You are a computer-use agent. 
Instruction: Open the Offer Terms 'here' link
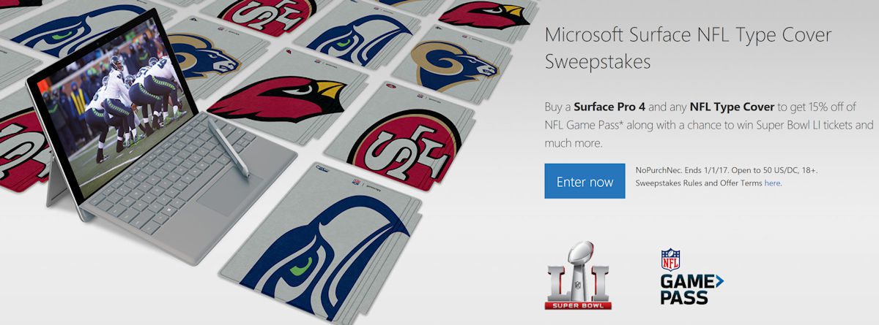tap(772, 183)
